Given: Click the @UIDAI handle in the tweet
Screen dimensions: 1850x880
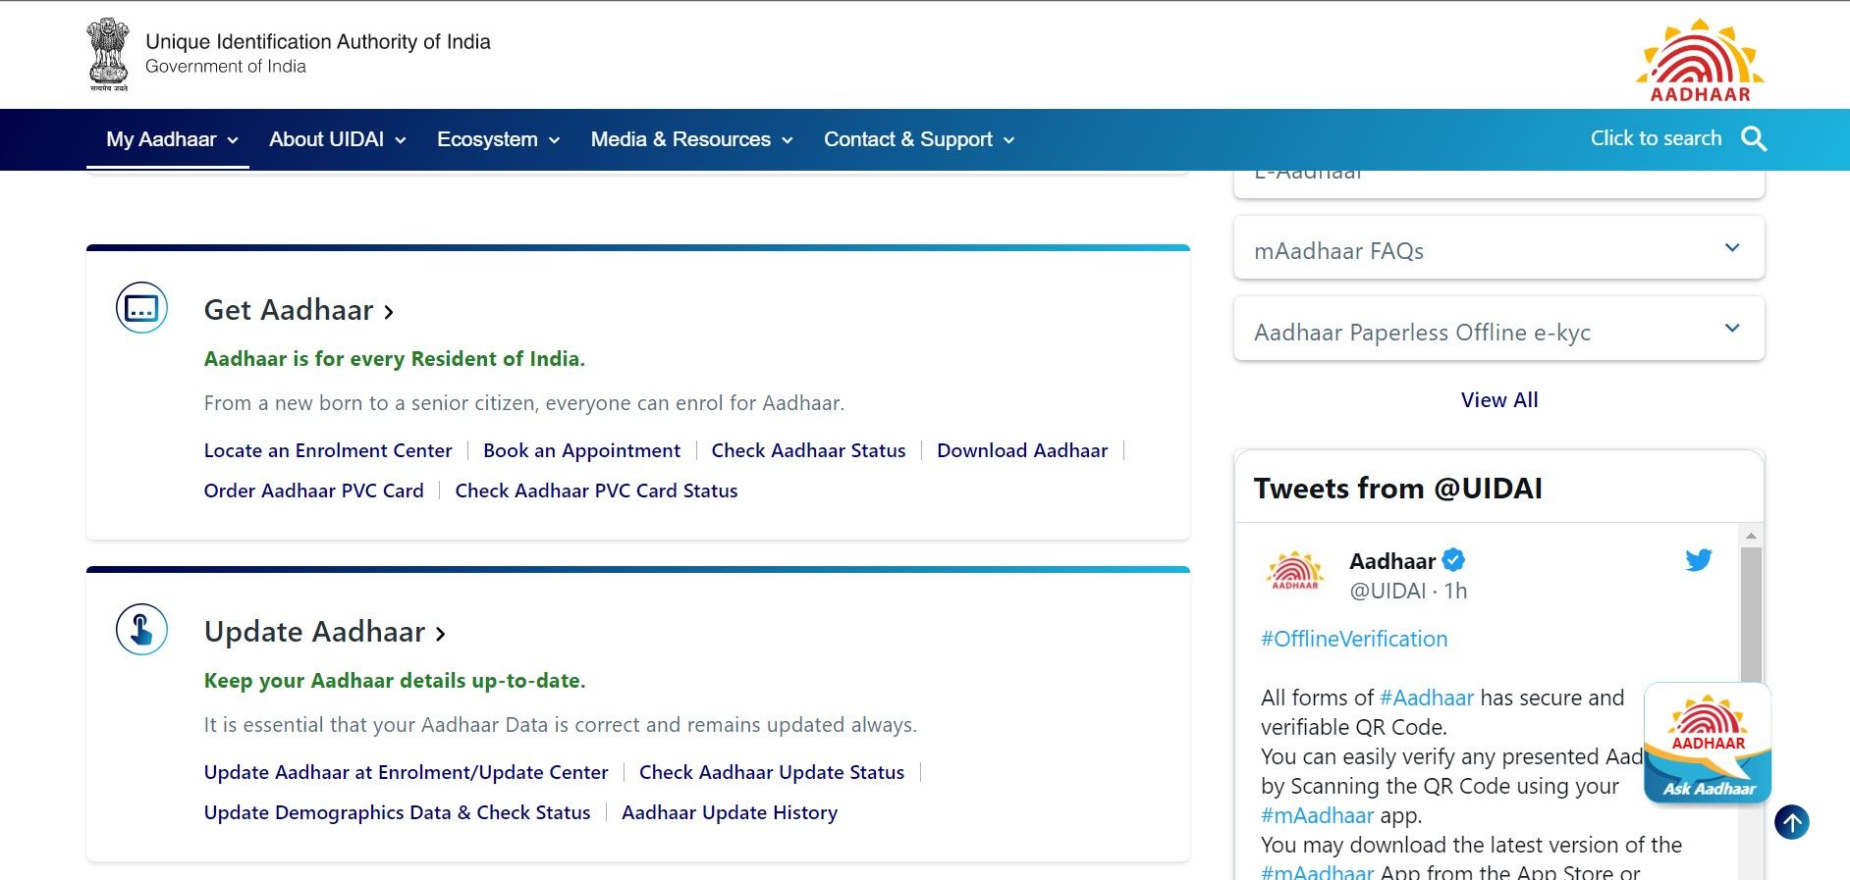Looking at the screenshot, I should point(1387,591).
